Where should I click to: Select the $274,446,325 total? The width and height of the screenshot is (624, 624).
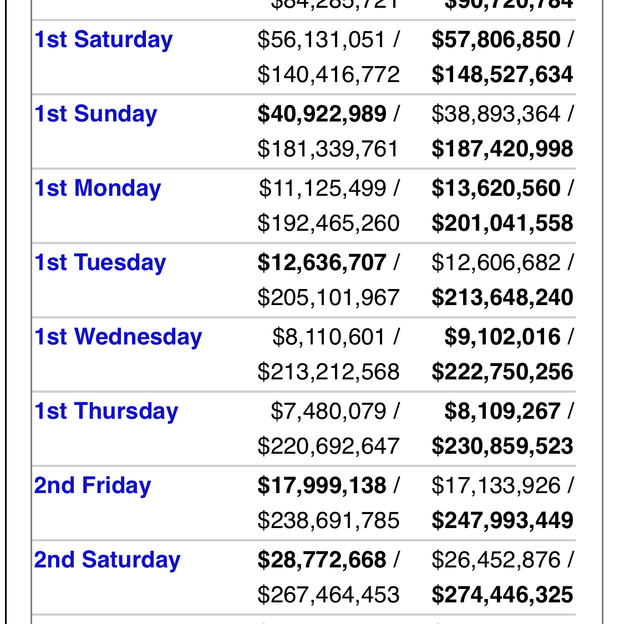coord(502,595)
